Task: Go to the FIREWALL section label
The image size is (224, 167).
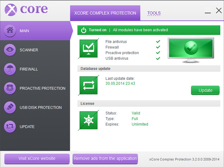Action: (x=29, y=69)
